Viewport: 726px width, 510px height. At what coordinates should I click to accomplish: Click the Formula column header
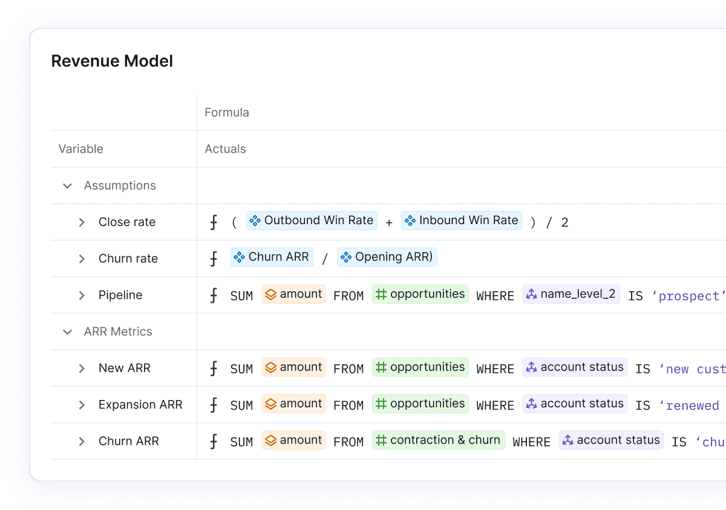coord(226,112)
